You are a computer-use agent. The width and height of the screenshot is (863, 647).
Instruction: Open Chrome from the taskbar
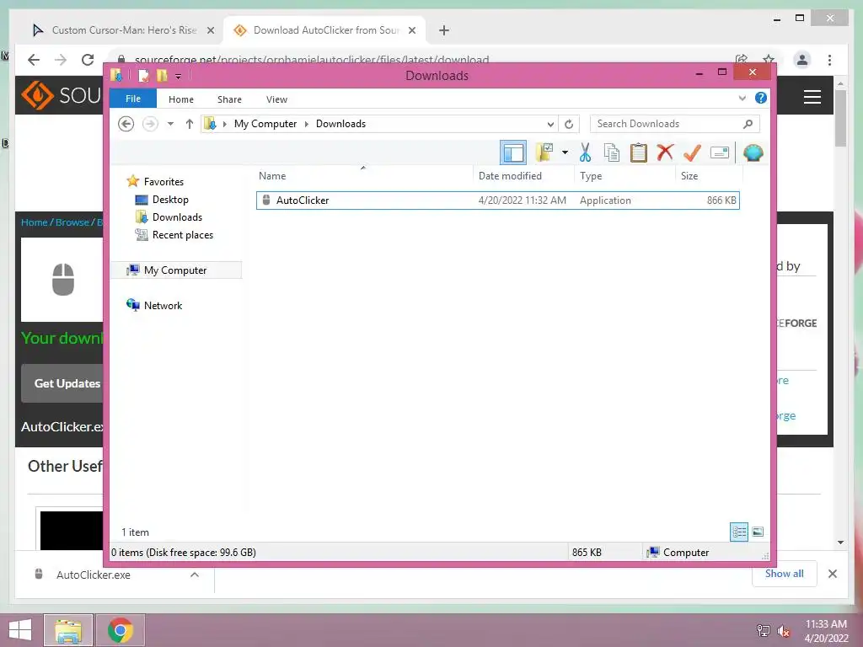point(120,630)
